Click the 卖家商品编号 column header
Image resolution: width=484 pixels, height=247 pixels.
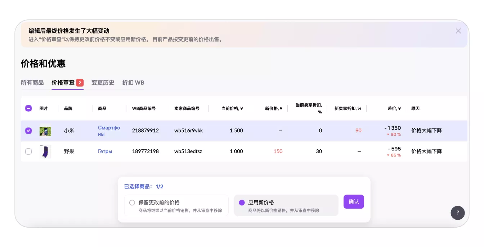pyautogui.click(x=187, y=108)
